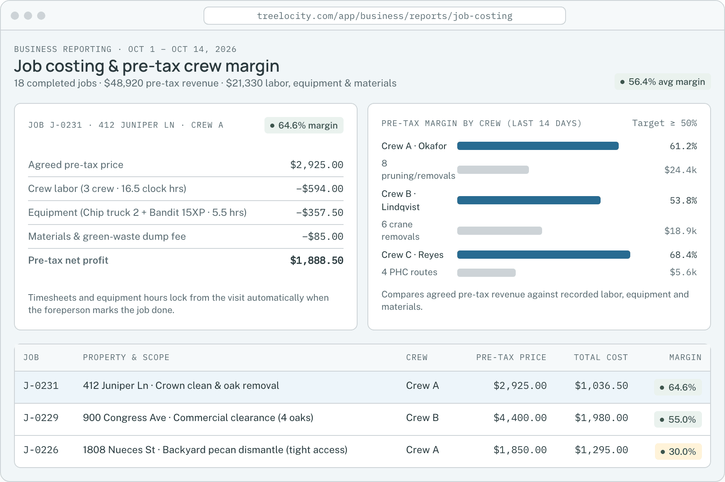Image resolution: width=725 pixels, height=482 pixels.
Task: Click the gray 6 crane removals revenue bar
Action: coord(499,231)
